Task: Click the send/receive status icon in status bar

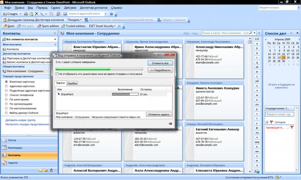Action: click(277, 177)
